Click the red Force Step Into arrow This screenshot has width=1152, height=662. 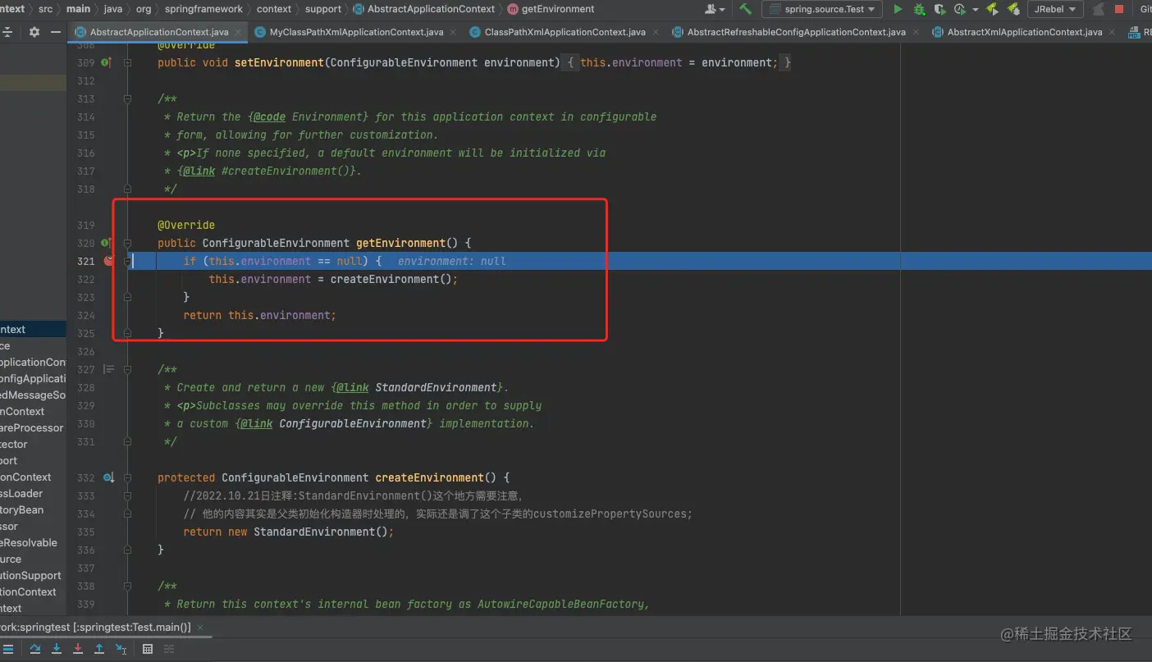78,649
